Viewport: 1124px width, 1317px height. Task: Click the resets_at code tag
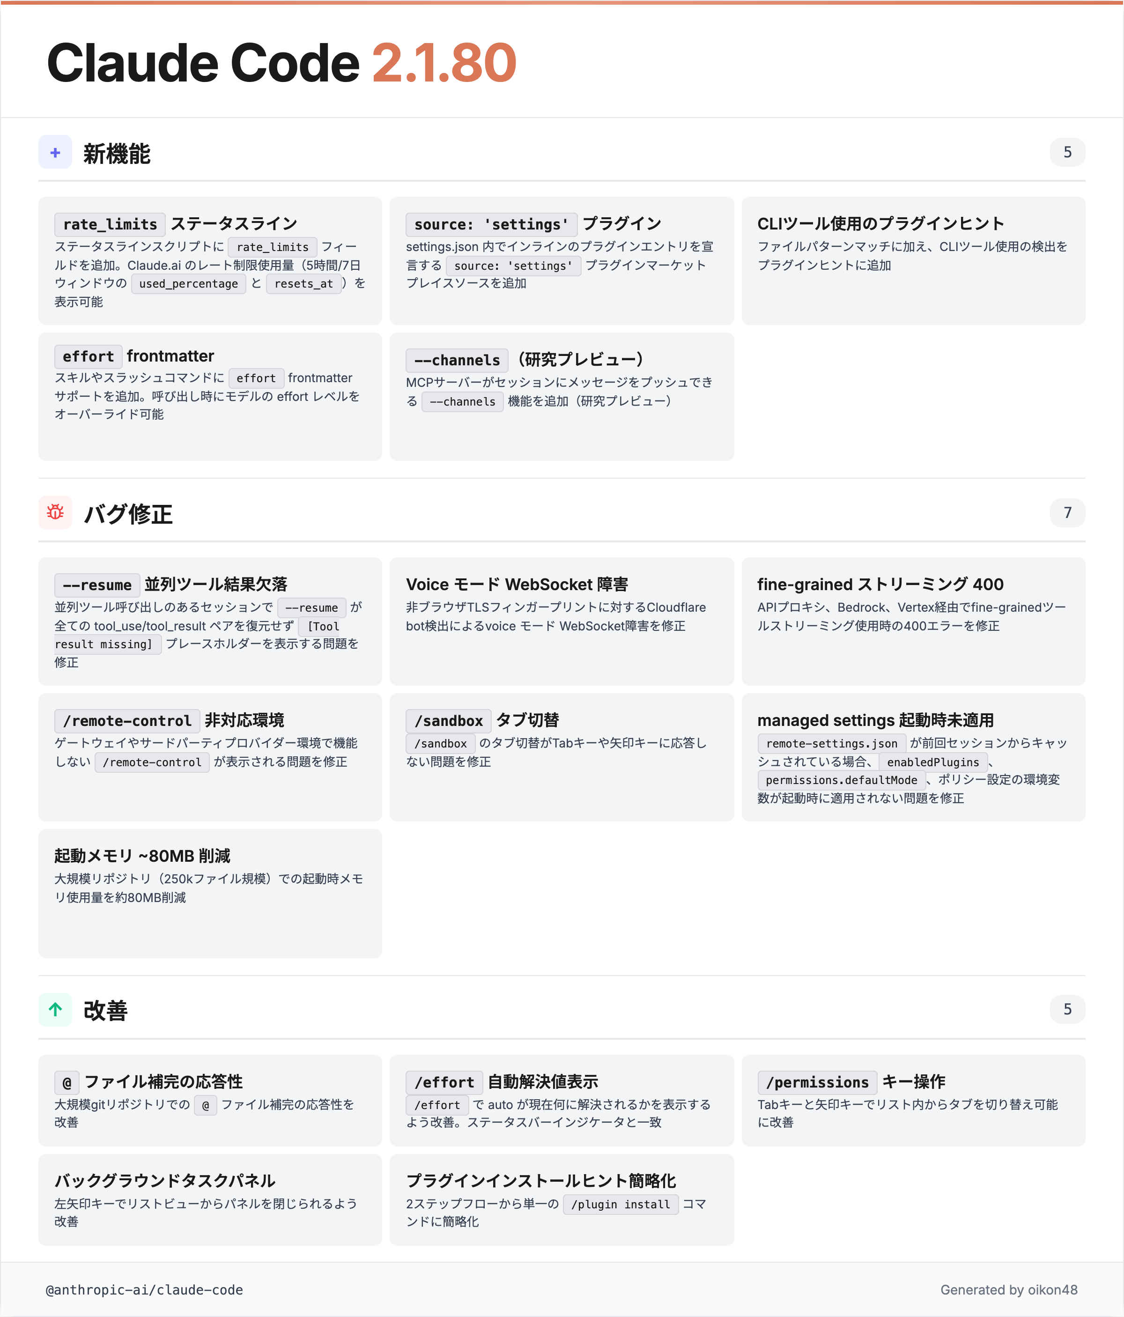tap(304, 283)
